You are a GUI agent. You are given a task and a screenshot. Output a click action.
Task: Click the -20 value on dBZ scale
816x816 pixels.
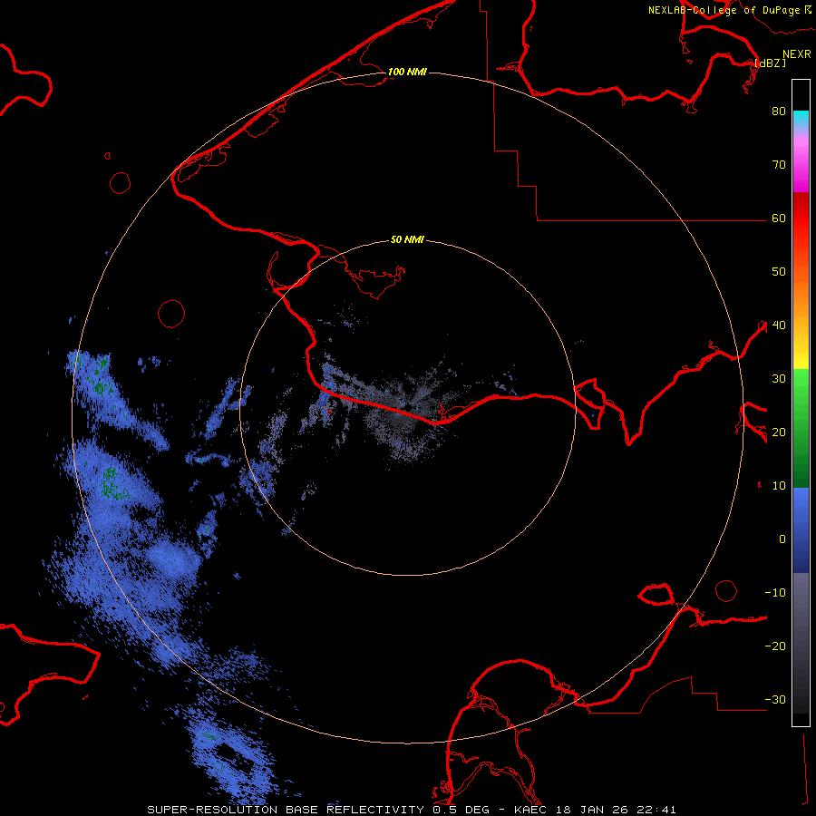[x=775, y=646]
